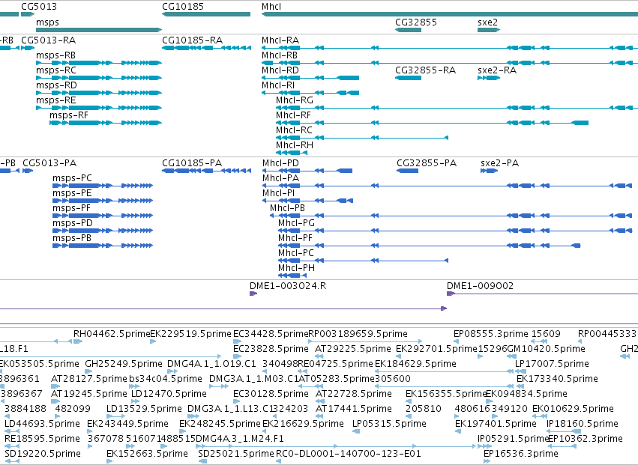Click EK184629.5prime EST label

415,364
